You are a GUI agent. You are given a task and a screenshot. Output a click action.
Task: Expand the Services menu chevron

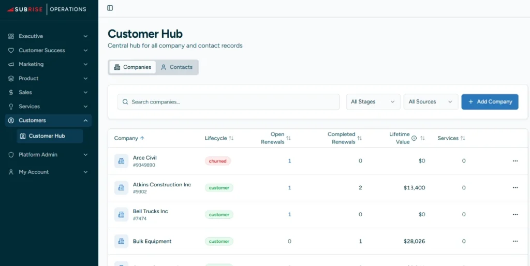click(x=85, y=107)
